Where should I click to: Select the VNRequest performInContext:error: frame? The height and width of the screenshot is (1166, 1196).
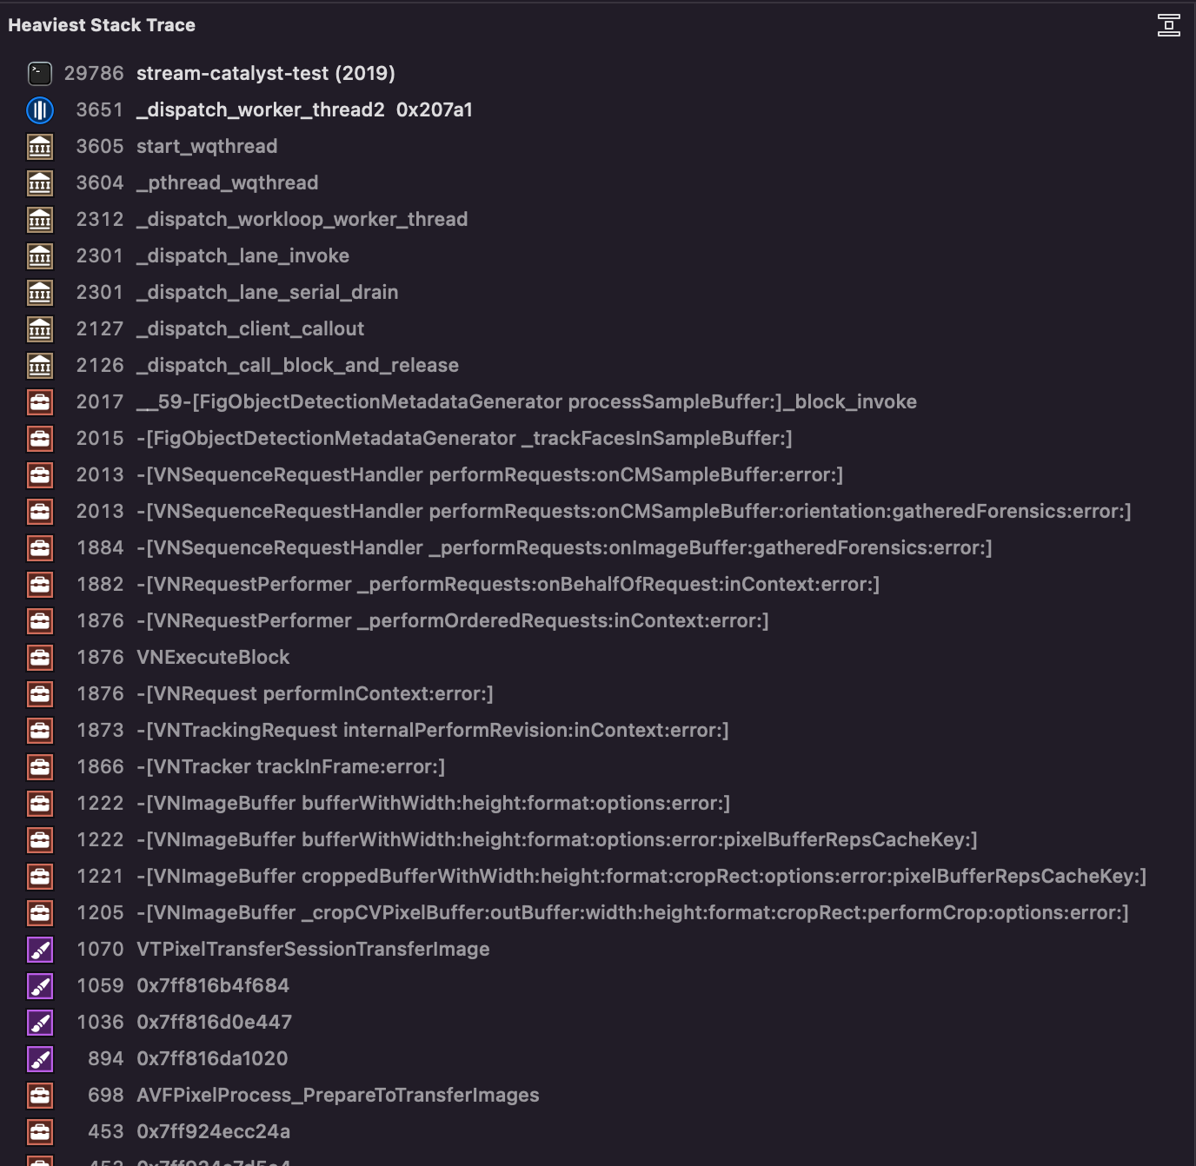coord(315,694)
